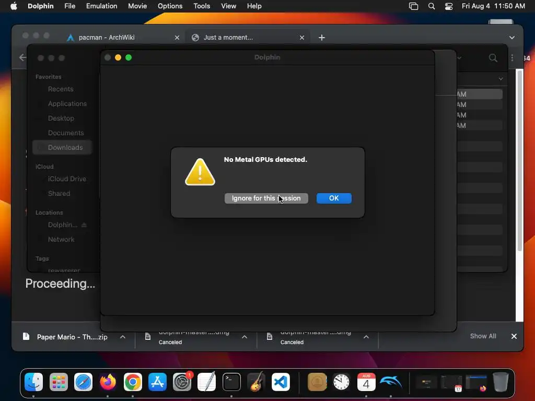This screenshot has height=401, width=535.
Task: Expand the Finder column sort chevron
Action: click(x=501, y=79)
